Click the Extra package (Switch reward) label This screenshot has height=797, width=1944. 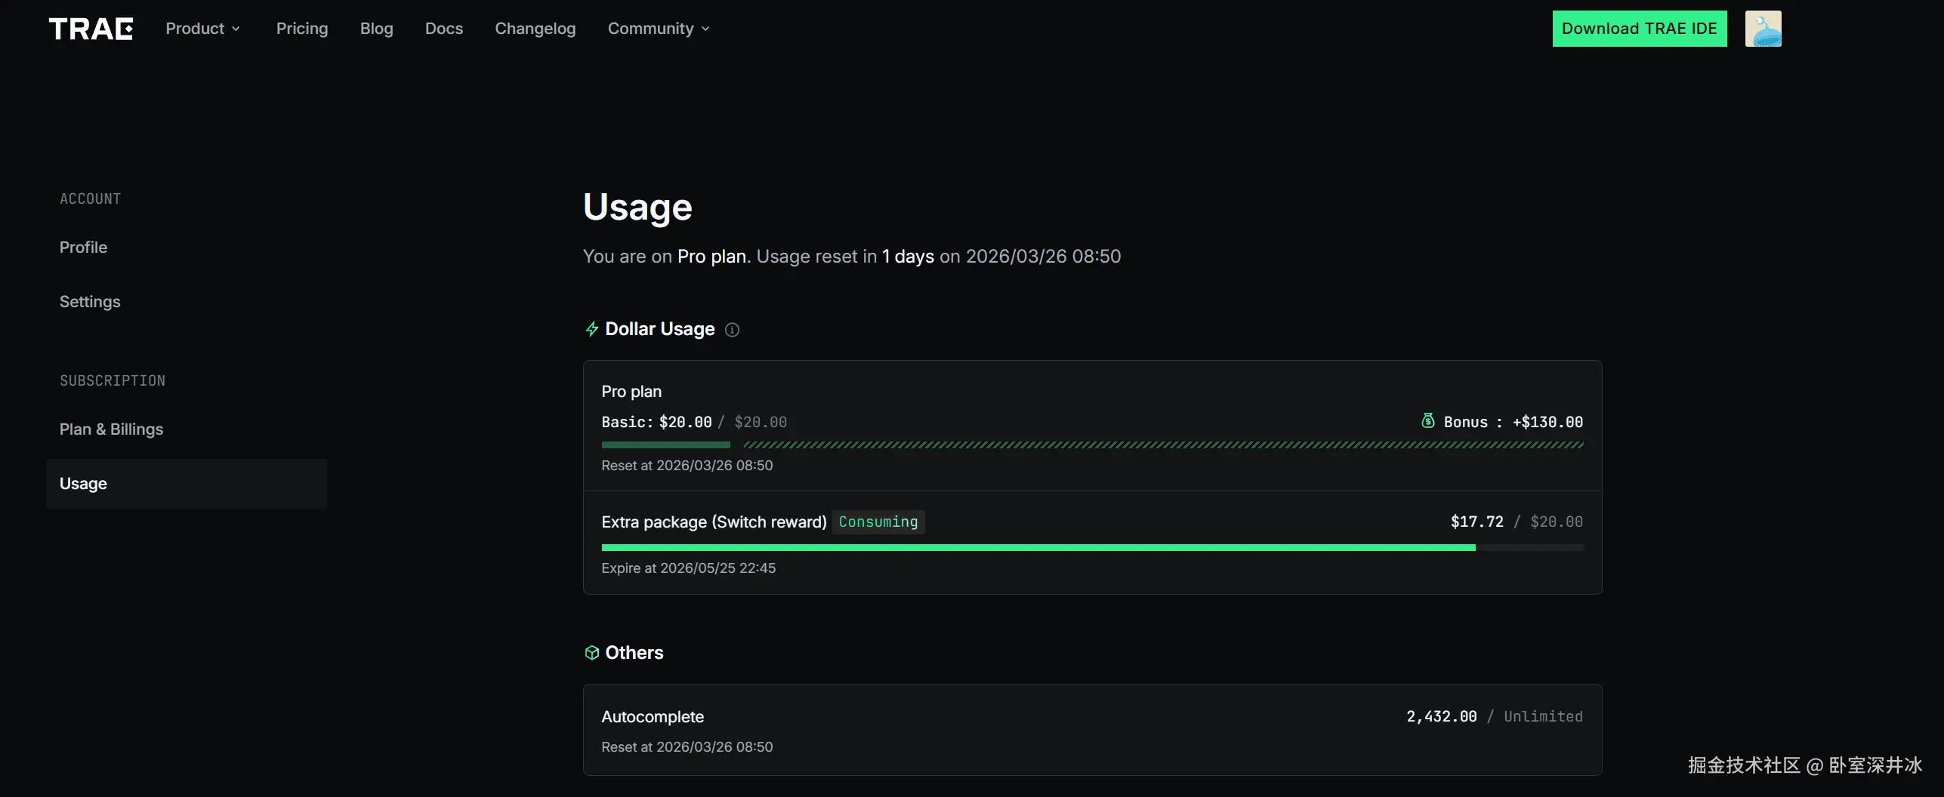714,522
